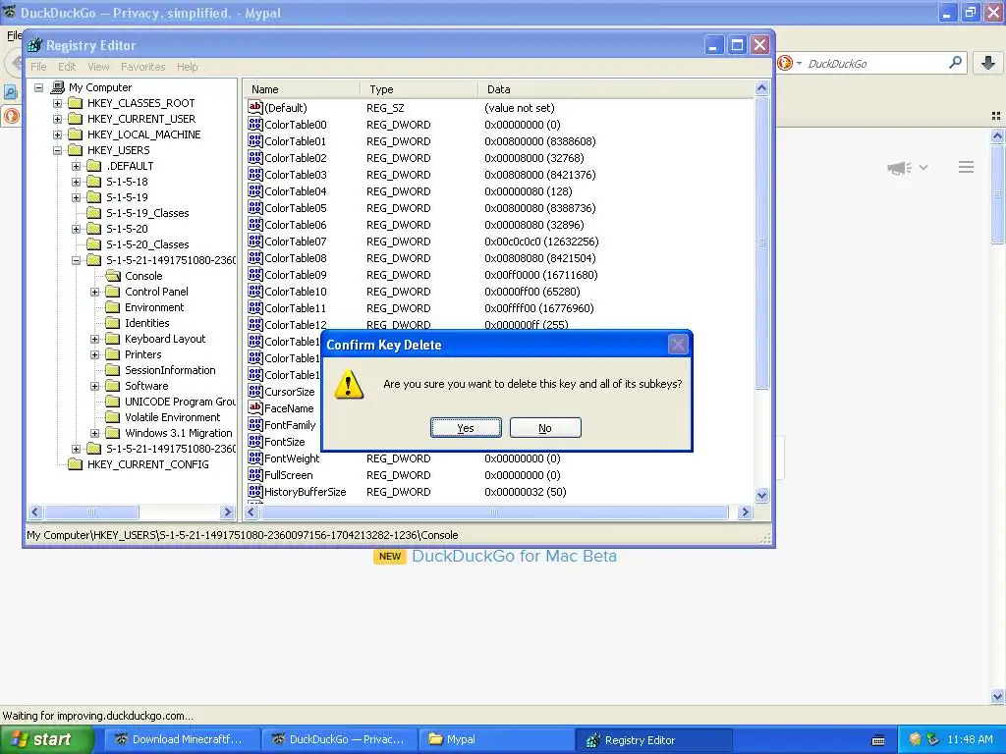The height and width of the screenshot is (754, 1006).
Task: Select the FullScreen DWORD icon
Action: (x=255, y=474)
